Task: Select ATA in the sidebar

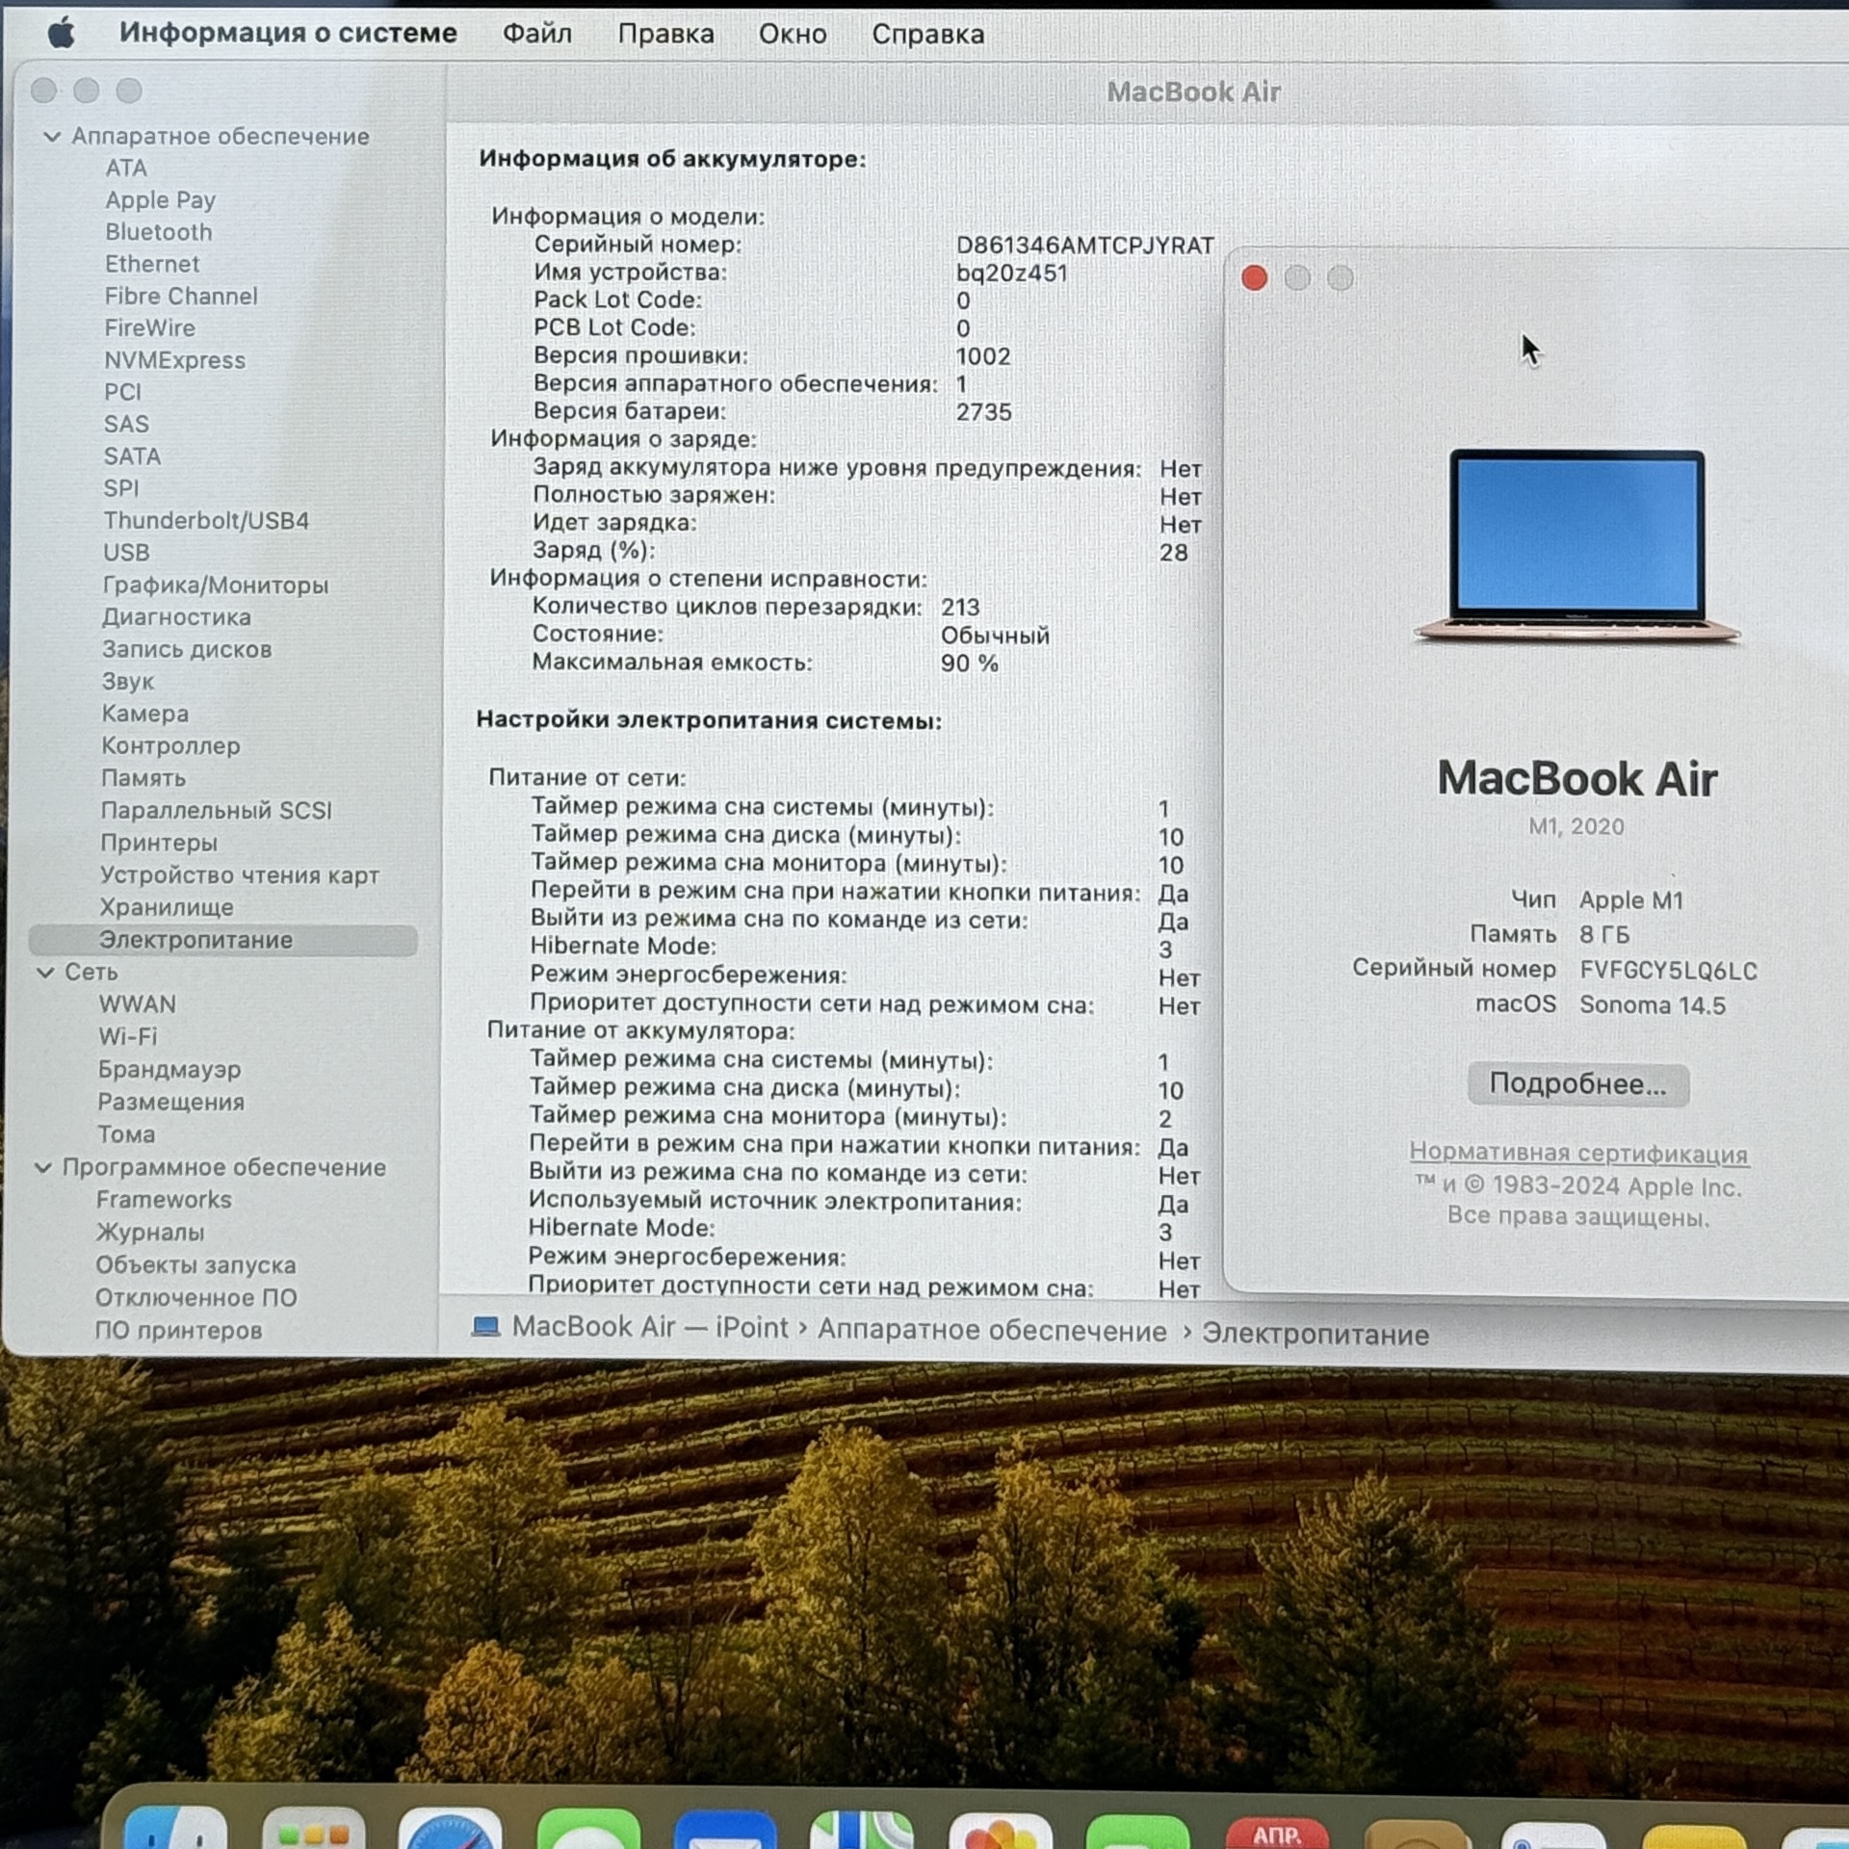Action: [x=126, y=168]
